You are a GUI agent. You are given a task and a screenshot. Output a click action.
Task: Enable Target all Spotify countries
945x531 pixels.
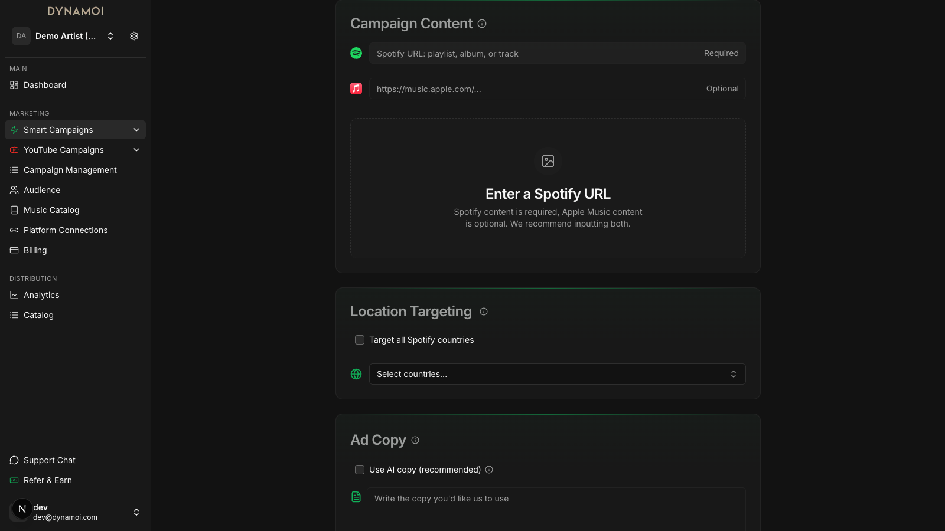(x=359, y=340)
